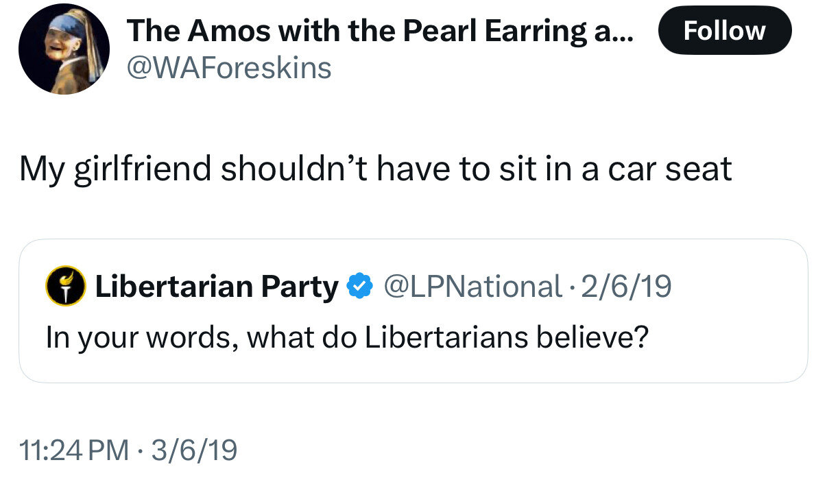Open the Libertarian Party torch avatar

(65, 287)
